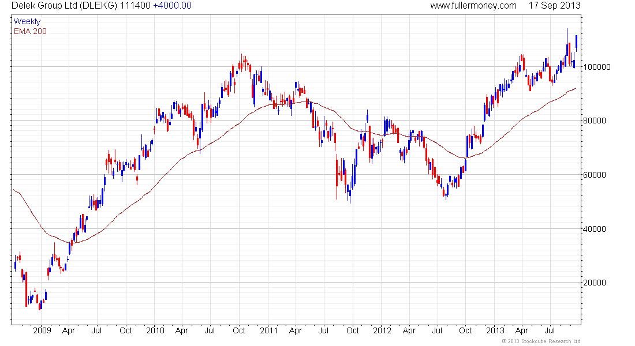Screen dimensions: 635x346
Task: Click the price value '111400' in the title
Action: [135, 6]
